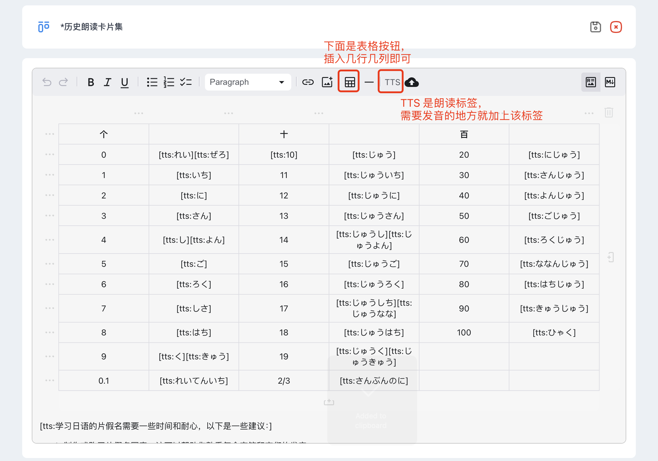This screenshot has width=658, height=461.
Task: Click the Undo arrow in the toolbar
Action: point(47,82)
